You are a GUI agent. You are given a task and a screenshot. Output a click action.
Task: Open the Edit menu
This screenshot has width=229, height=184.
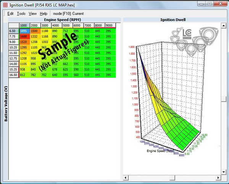click(10, 14)
